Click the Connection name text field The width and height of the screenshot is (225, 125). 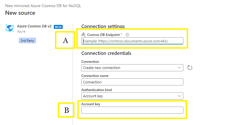coord(132,82)
